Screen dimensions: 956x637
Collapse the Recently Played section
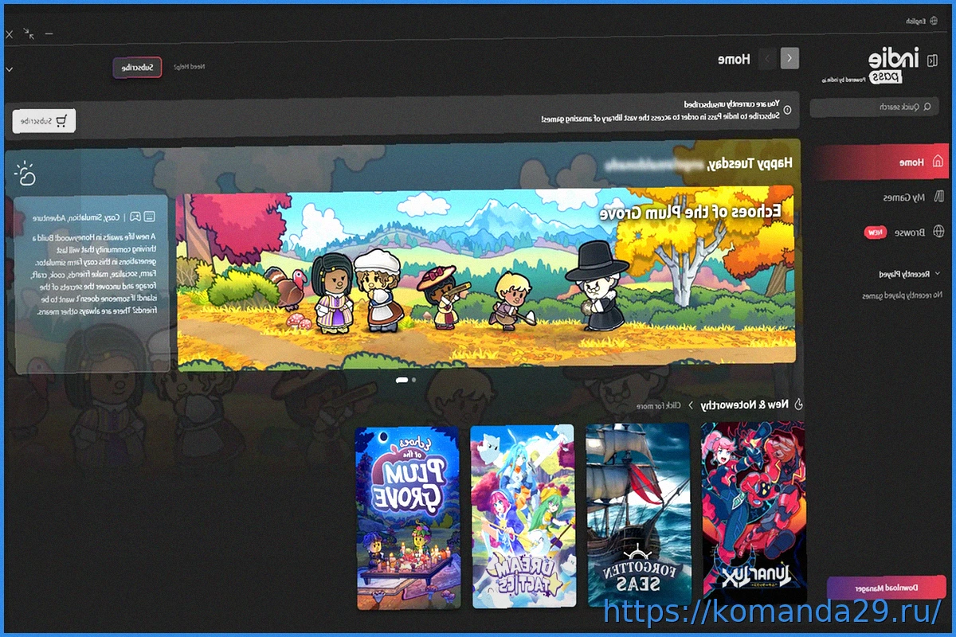pos(937,274)
